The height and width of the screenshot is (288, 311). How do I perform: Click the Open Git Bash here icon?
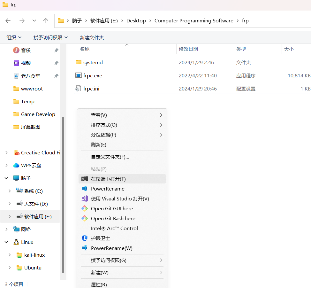pos(85,218)
